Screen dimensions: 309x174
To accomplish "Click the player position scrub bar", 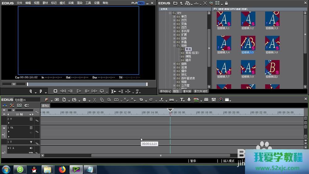I will 87,84.
